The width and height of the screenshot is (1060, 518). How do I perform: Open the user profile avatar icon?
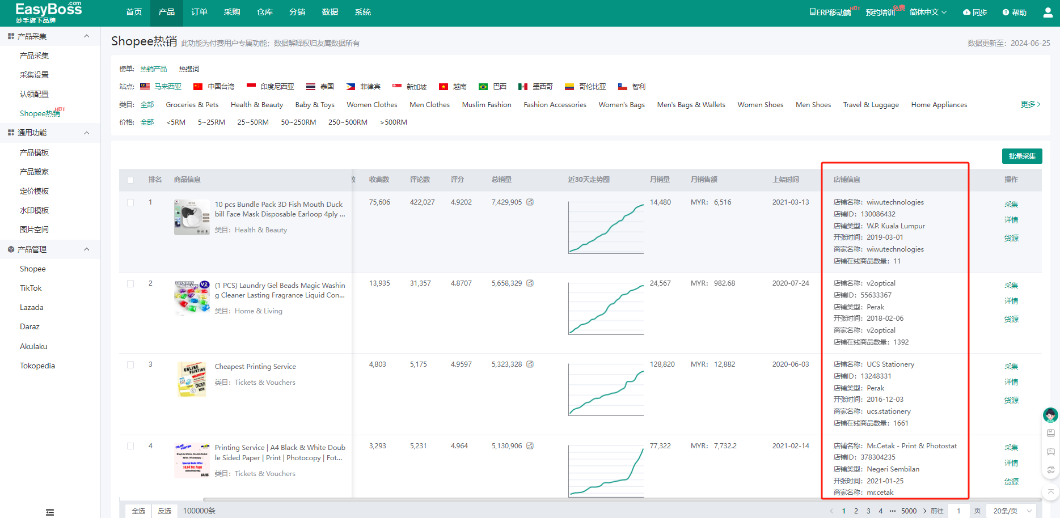tap(1048, 12)
